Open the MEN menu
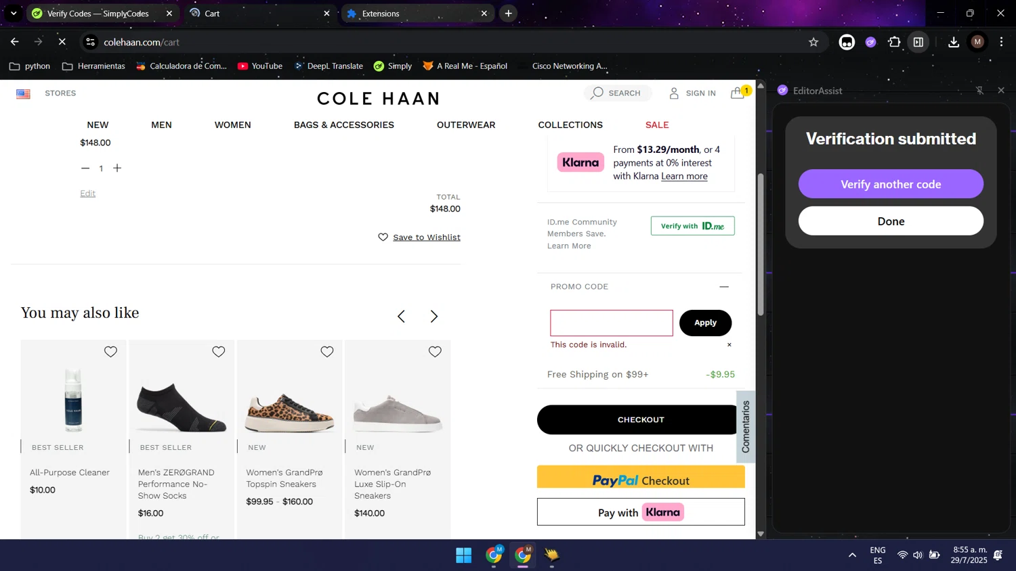 (161, 125)
